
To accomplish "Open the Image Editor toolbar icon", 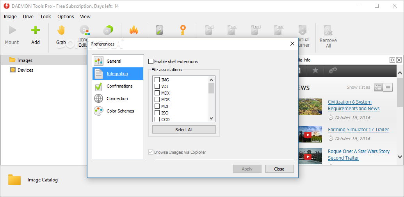I will pyautogui.click(x=84, y=30).
